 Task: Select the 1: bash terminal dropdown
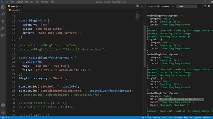(x=186, y=6)
